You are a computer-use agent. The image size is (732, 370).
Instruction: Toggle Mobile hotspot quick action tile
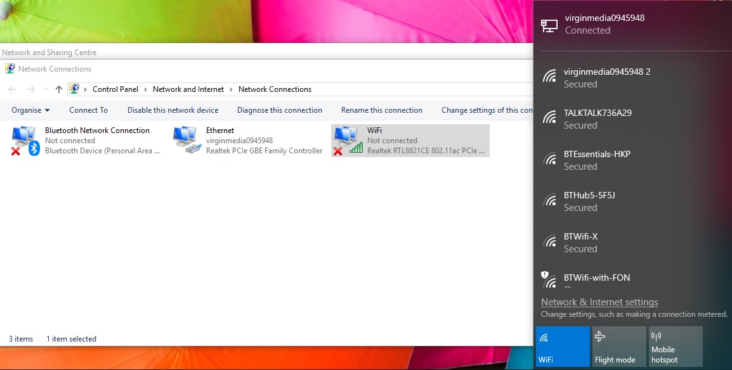[676, 346]
